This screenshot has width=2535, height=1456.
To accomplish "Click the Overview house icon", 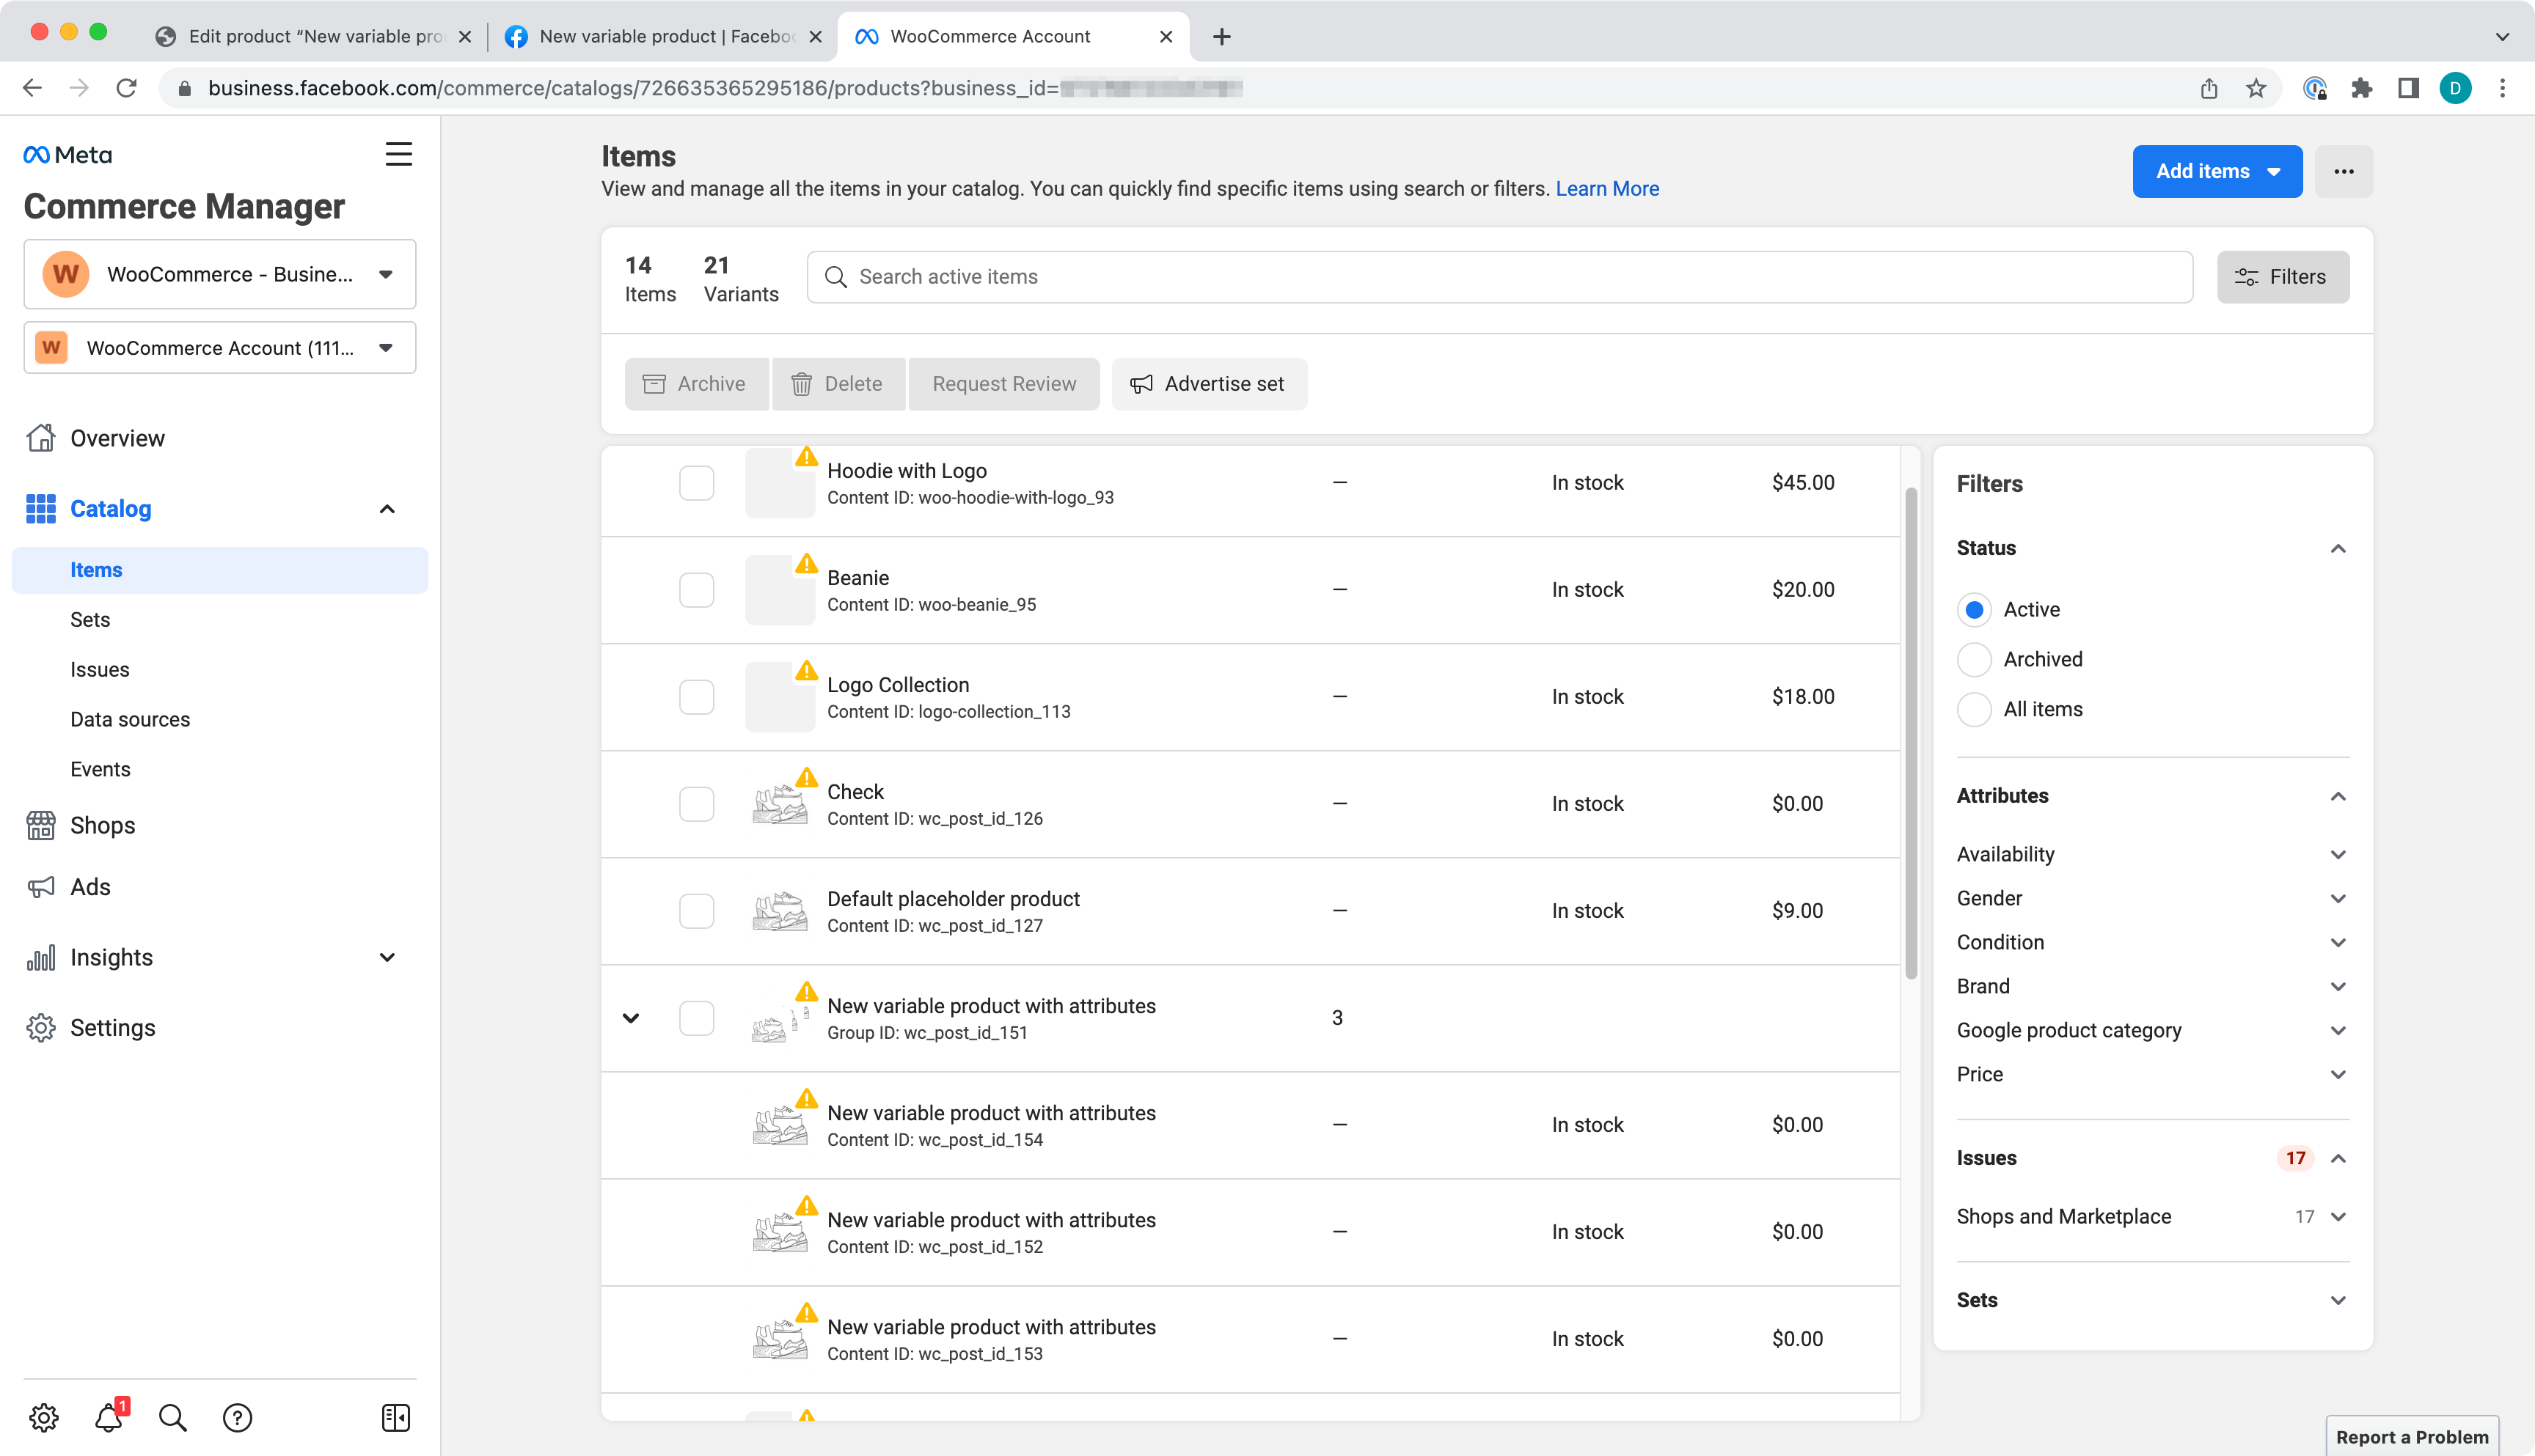I will (41, 438).
